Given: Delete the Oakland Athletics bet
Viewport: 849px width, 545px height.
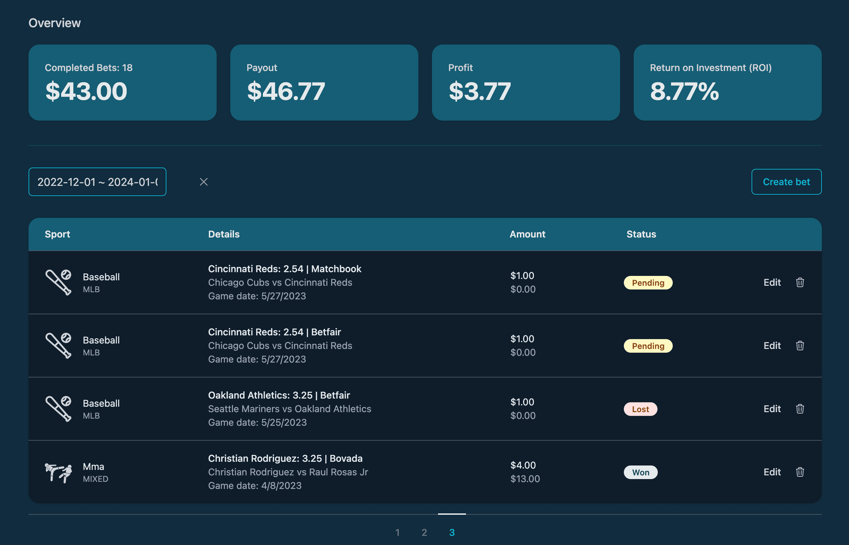Looking at the screenshot, I should pyautogui.click(x=799, y=409).
